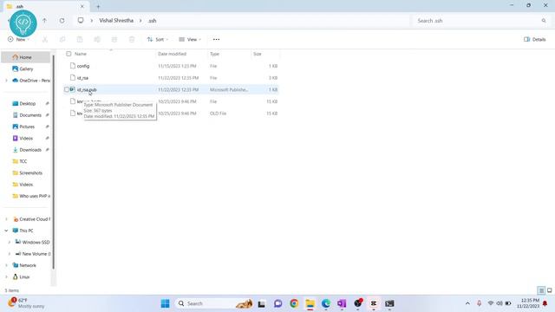The height and width of the screenshot is (312, 555).
Task: Sort by Size column header
Action: tap(258, 54)
